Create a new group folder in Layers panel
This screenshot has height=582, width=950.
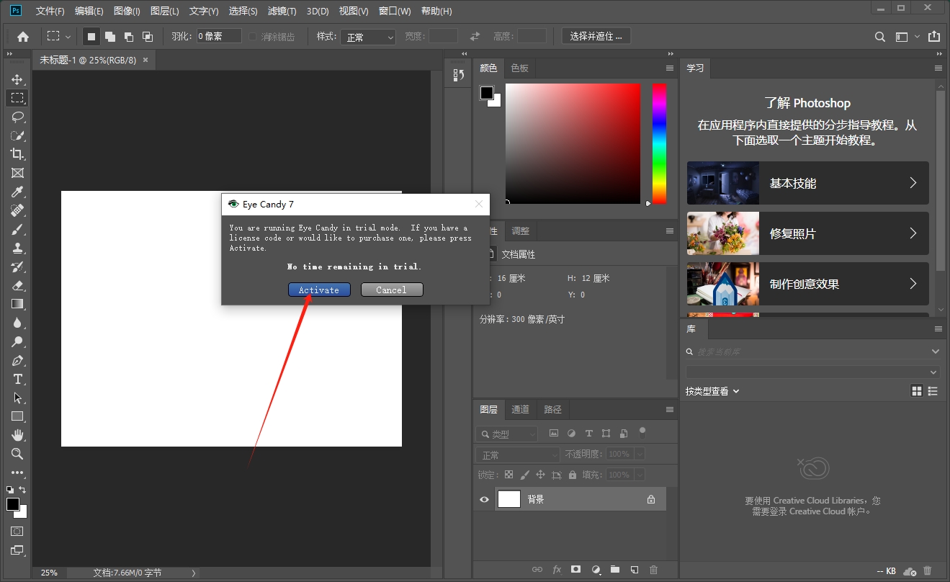tap(614, 569)
